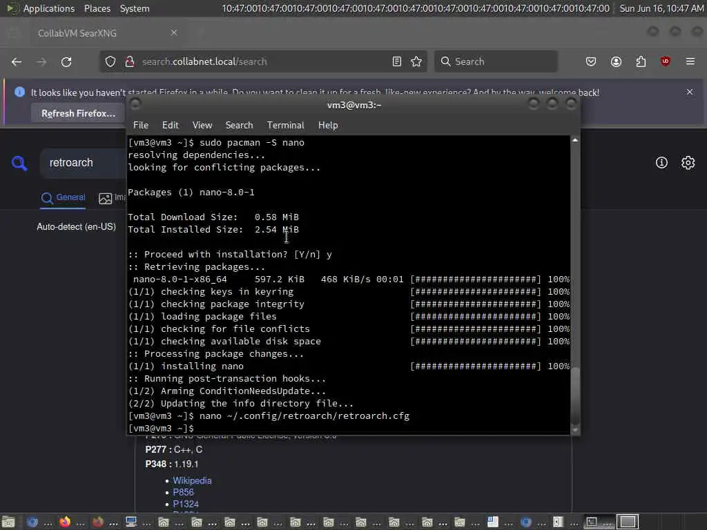Viewport: 707px width, 530px height.
Task: Click the P348 : 1.19.1 text
Action: click(172, 464)
